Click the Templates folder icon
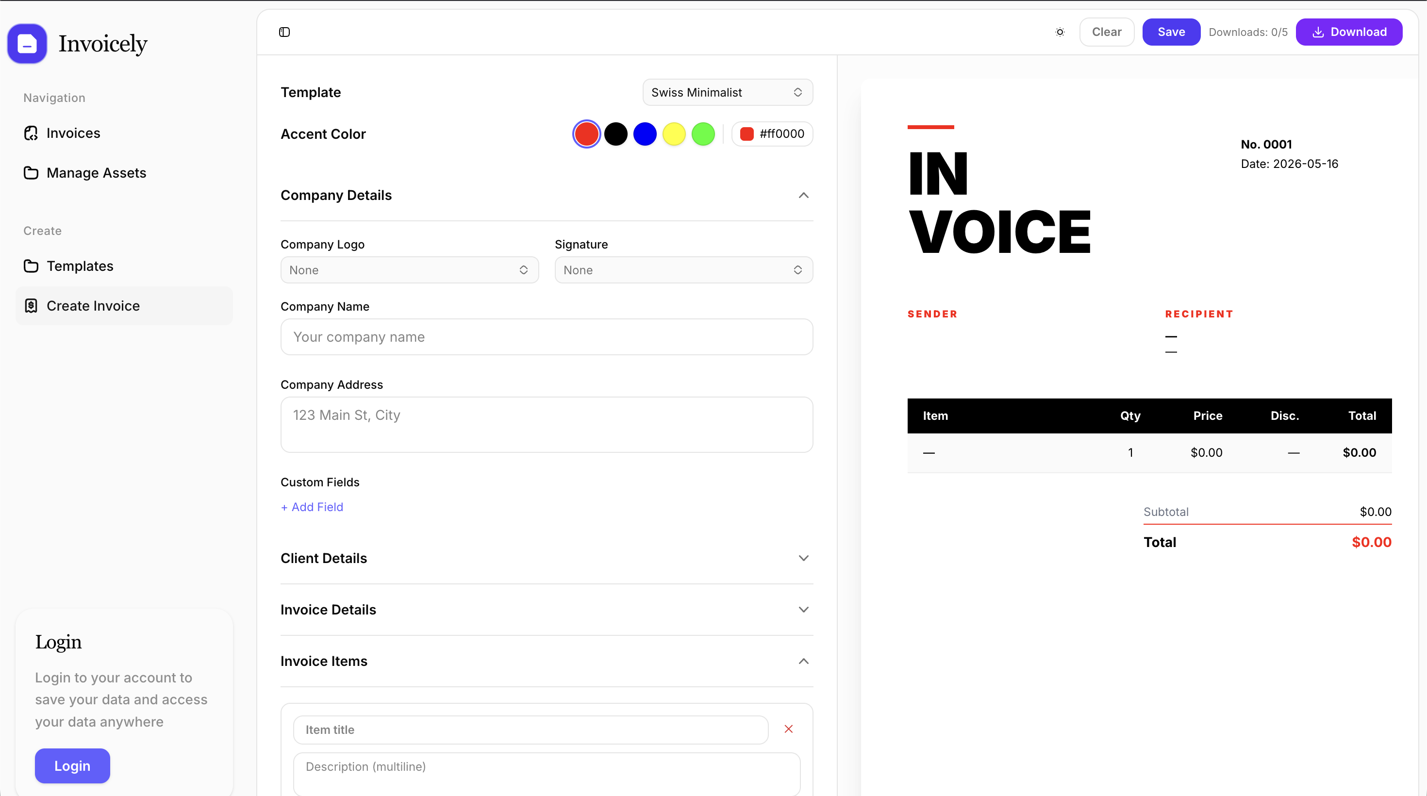The height and width of the screenshot is (796, 1427). (x=31, y=266)
